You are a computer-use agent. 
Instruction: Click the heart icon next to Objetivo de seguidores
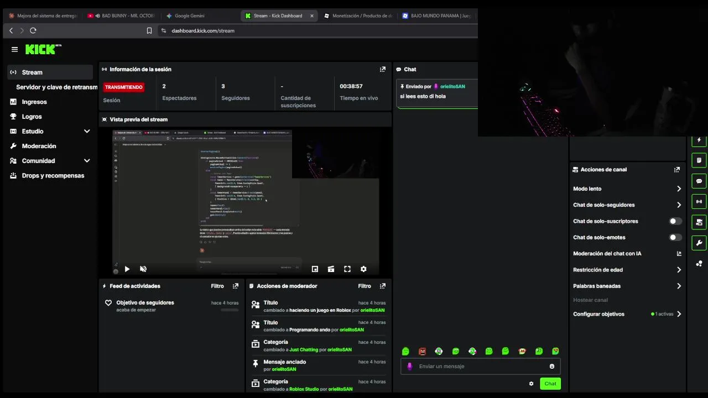pyautogui.click(x=108, y=303)
